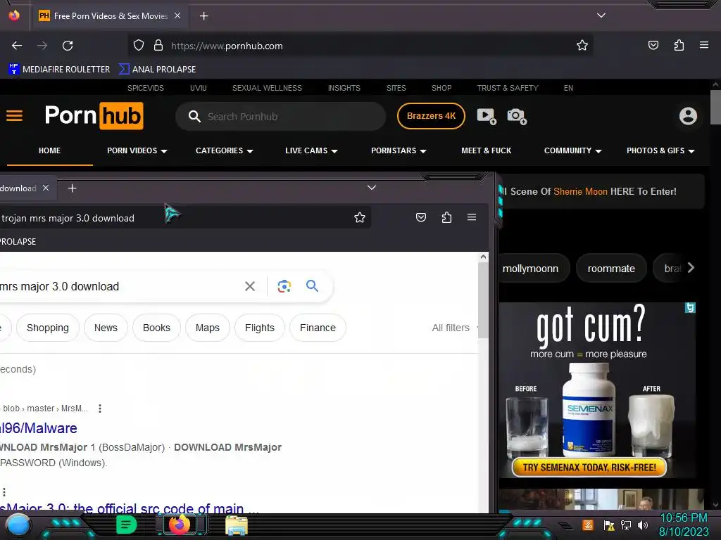Click the front window scrollbar up arrow
The image size is (721, 540).
click(483, 257)
